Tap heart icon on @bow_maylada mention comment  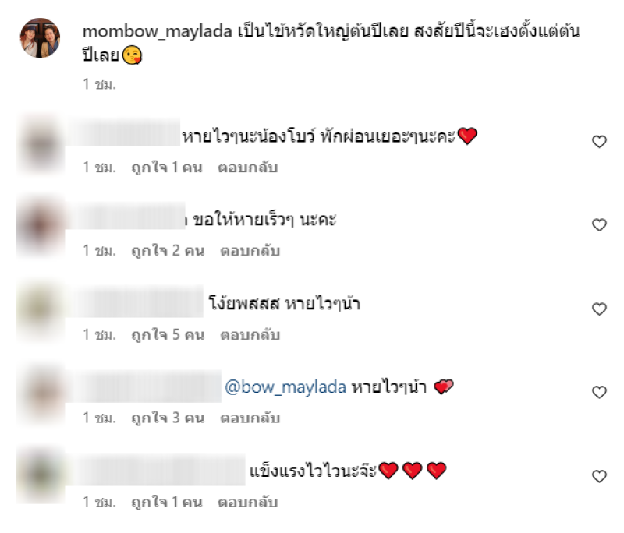point(599,392)
